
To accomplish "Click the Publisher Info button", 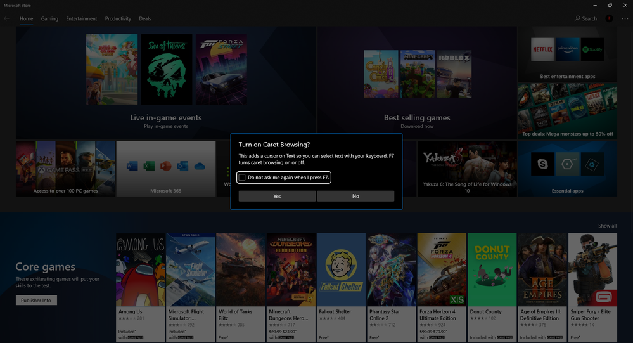I will tap(36, 300).
